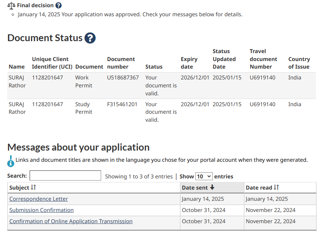Screen dimensions: 320x234
Task: Click Study Permit document number F315461201
Action: [122, 104]
